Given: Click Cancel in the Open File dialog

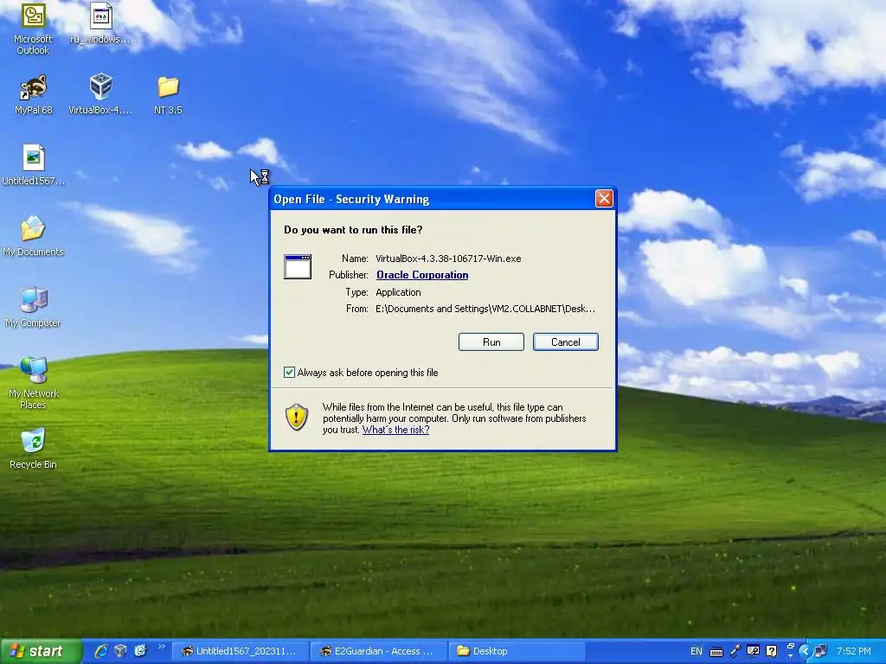Looking at the screenshot, I should click(566, 342).
